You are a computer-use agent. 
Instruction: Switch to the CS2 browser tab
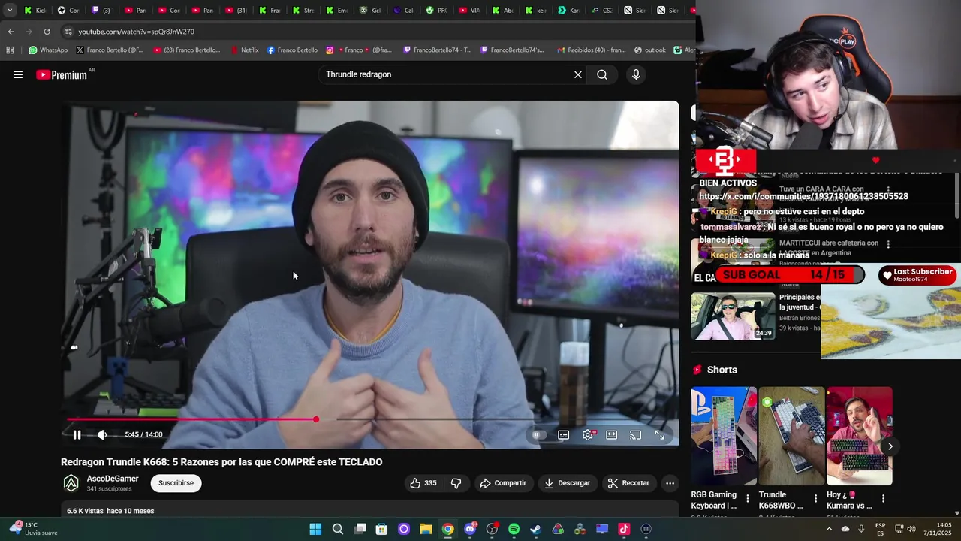(601, 10)
